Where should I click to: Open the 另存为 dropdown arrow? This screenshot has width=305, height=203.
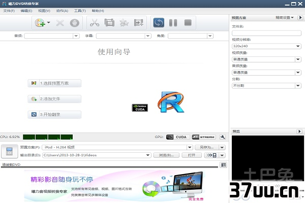pyautogui.click(x=222, y=148)
